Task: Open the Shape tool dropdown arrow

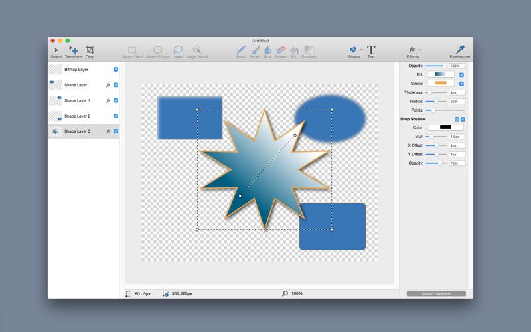Action: (x=361, y=50)
